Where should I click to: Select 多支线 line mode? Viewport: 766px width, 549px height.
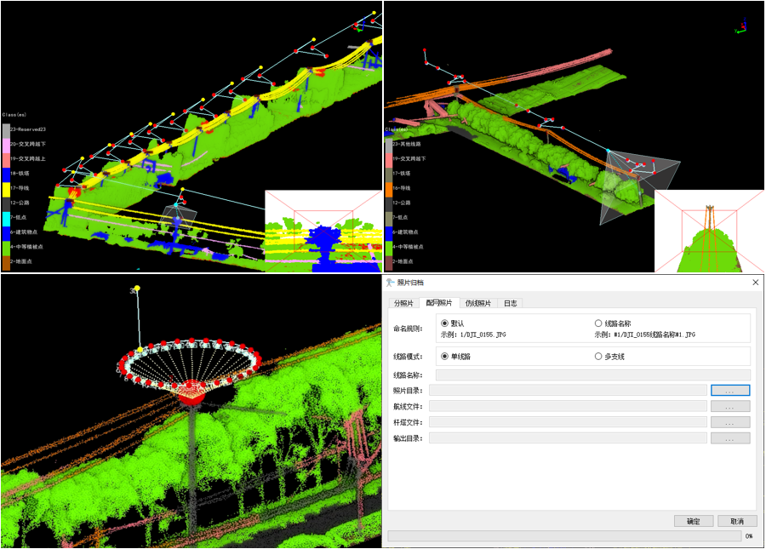598,357
